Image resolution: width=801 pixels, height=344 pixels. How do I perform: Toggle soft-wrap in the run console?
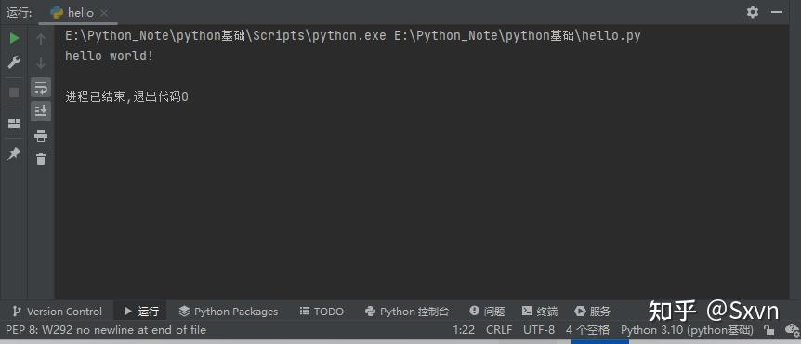pos(41,87)
